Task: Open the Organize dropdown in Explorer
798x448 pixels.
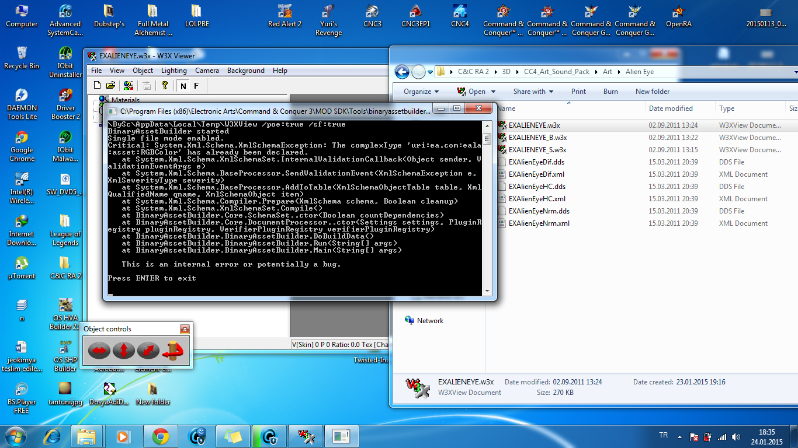Action: click(421, 92)
